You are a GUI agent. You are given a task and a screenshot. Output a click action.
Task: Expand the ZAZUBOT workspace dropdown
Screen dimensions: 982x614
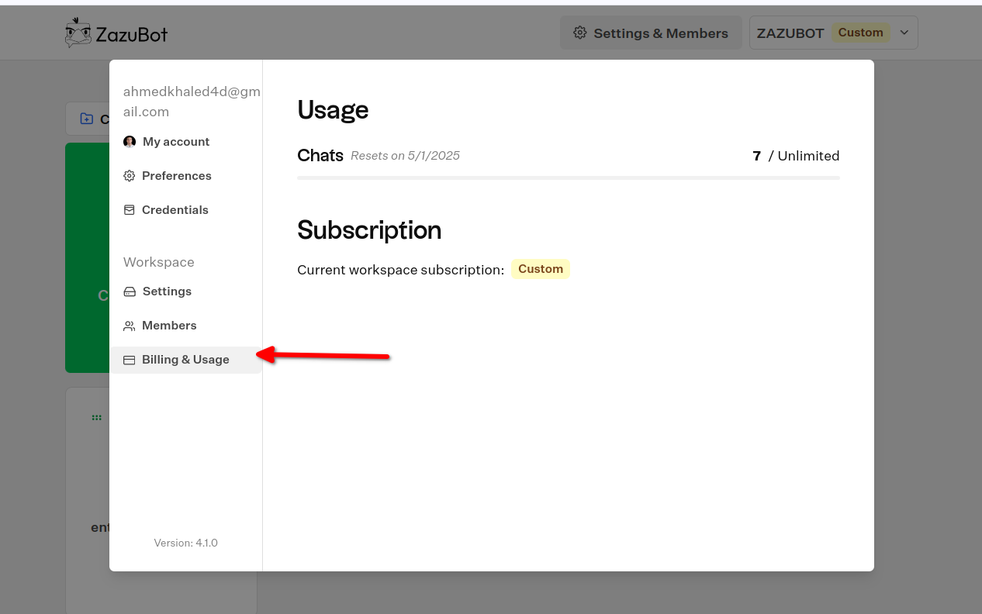coord(833,32)
